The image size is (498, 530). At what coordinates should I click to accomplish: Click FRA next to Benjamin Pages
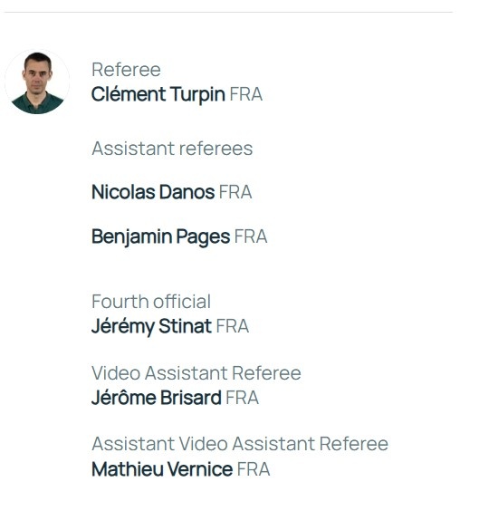(251, 236)
